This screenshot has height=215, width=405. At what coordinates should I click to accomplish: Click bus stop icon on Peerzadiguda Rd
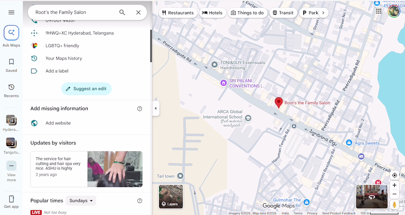(x=294, y=126)
